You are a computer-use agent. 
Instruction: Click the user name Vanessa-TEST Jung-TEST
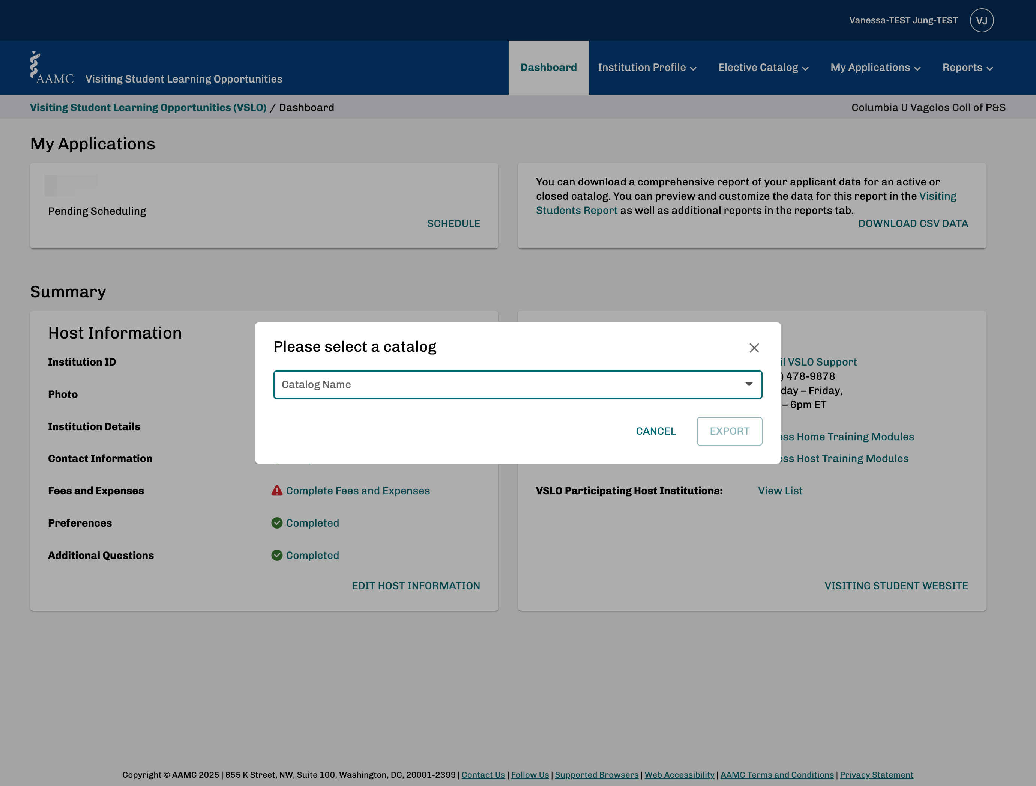coord(903,20)
